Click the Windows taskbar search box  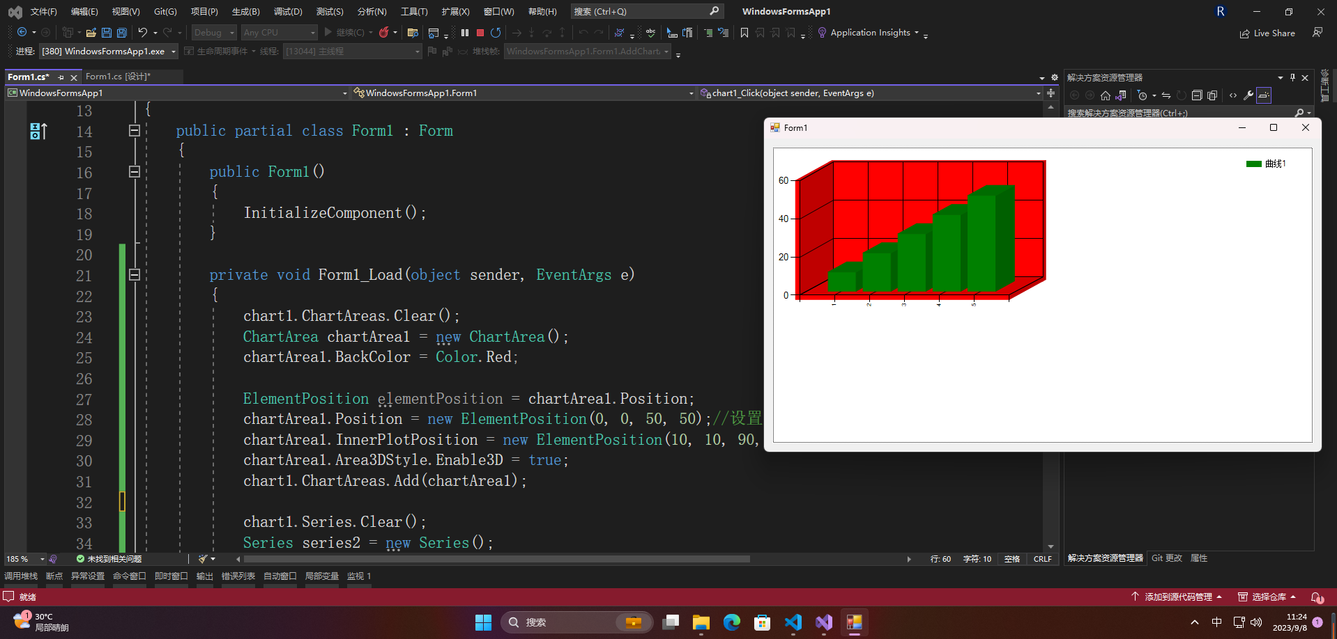pos(576,622)
